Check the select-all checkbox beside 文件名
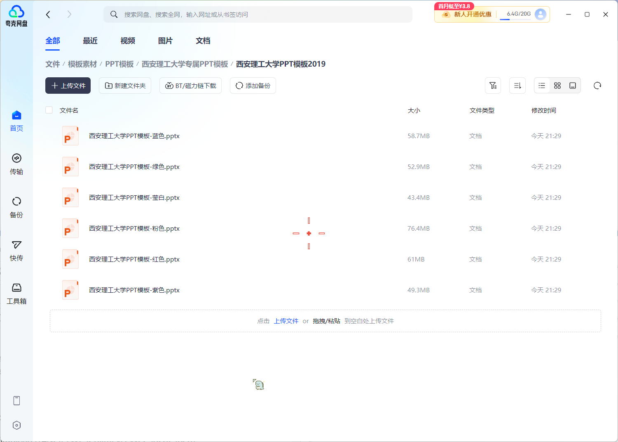This screenshot has height=442, width=618. (49, 110)
